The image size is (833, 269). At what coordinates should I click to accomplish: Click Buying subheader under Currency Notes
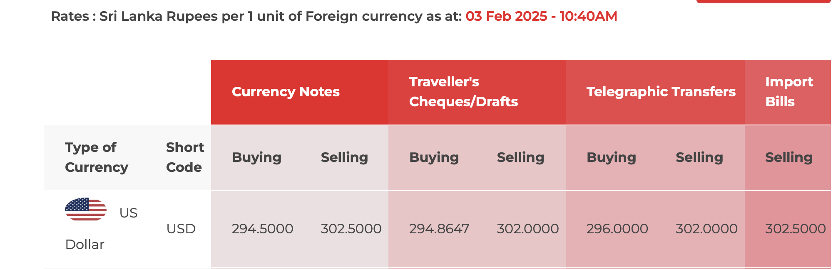pyautogui.click(x=256, y=157)
